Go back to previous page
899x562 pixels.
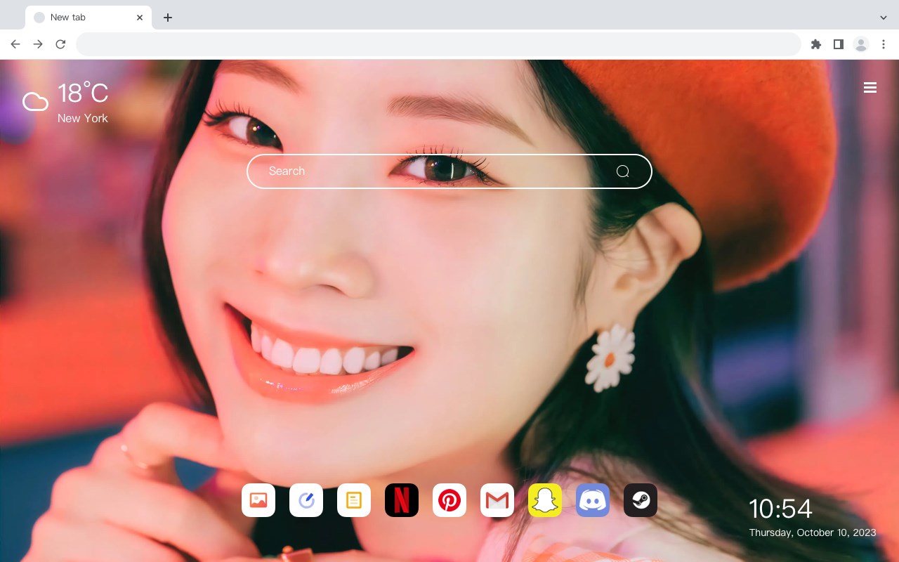pos(15,44)
